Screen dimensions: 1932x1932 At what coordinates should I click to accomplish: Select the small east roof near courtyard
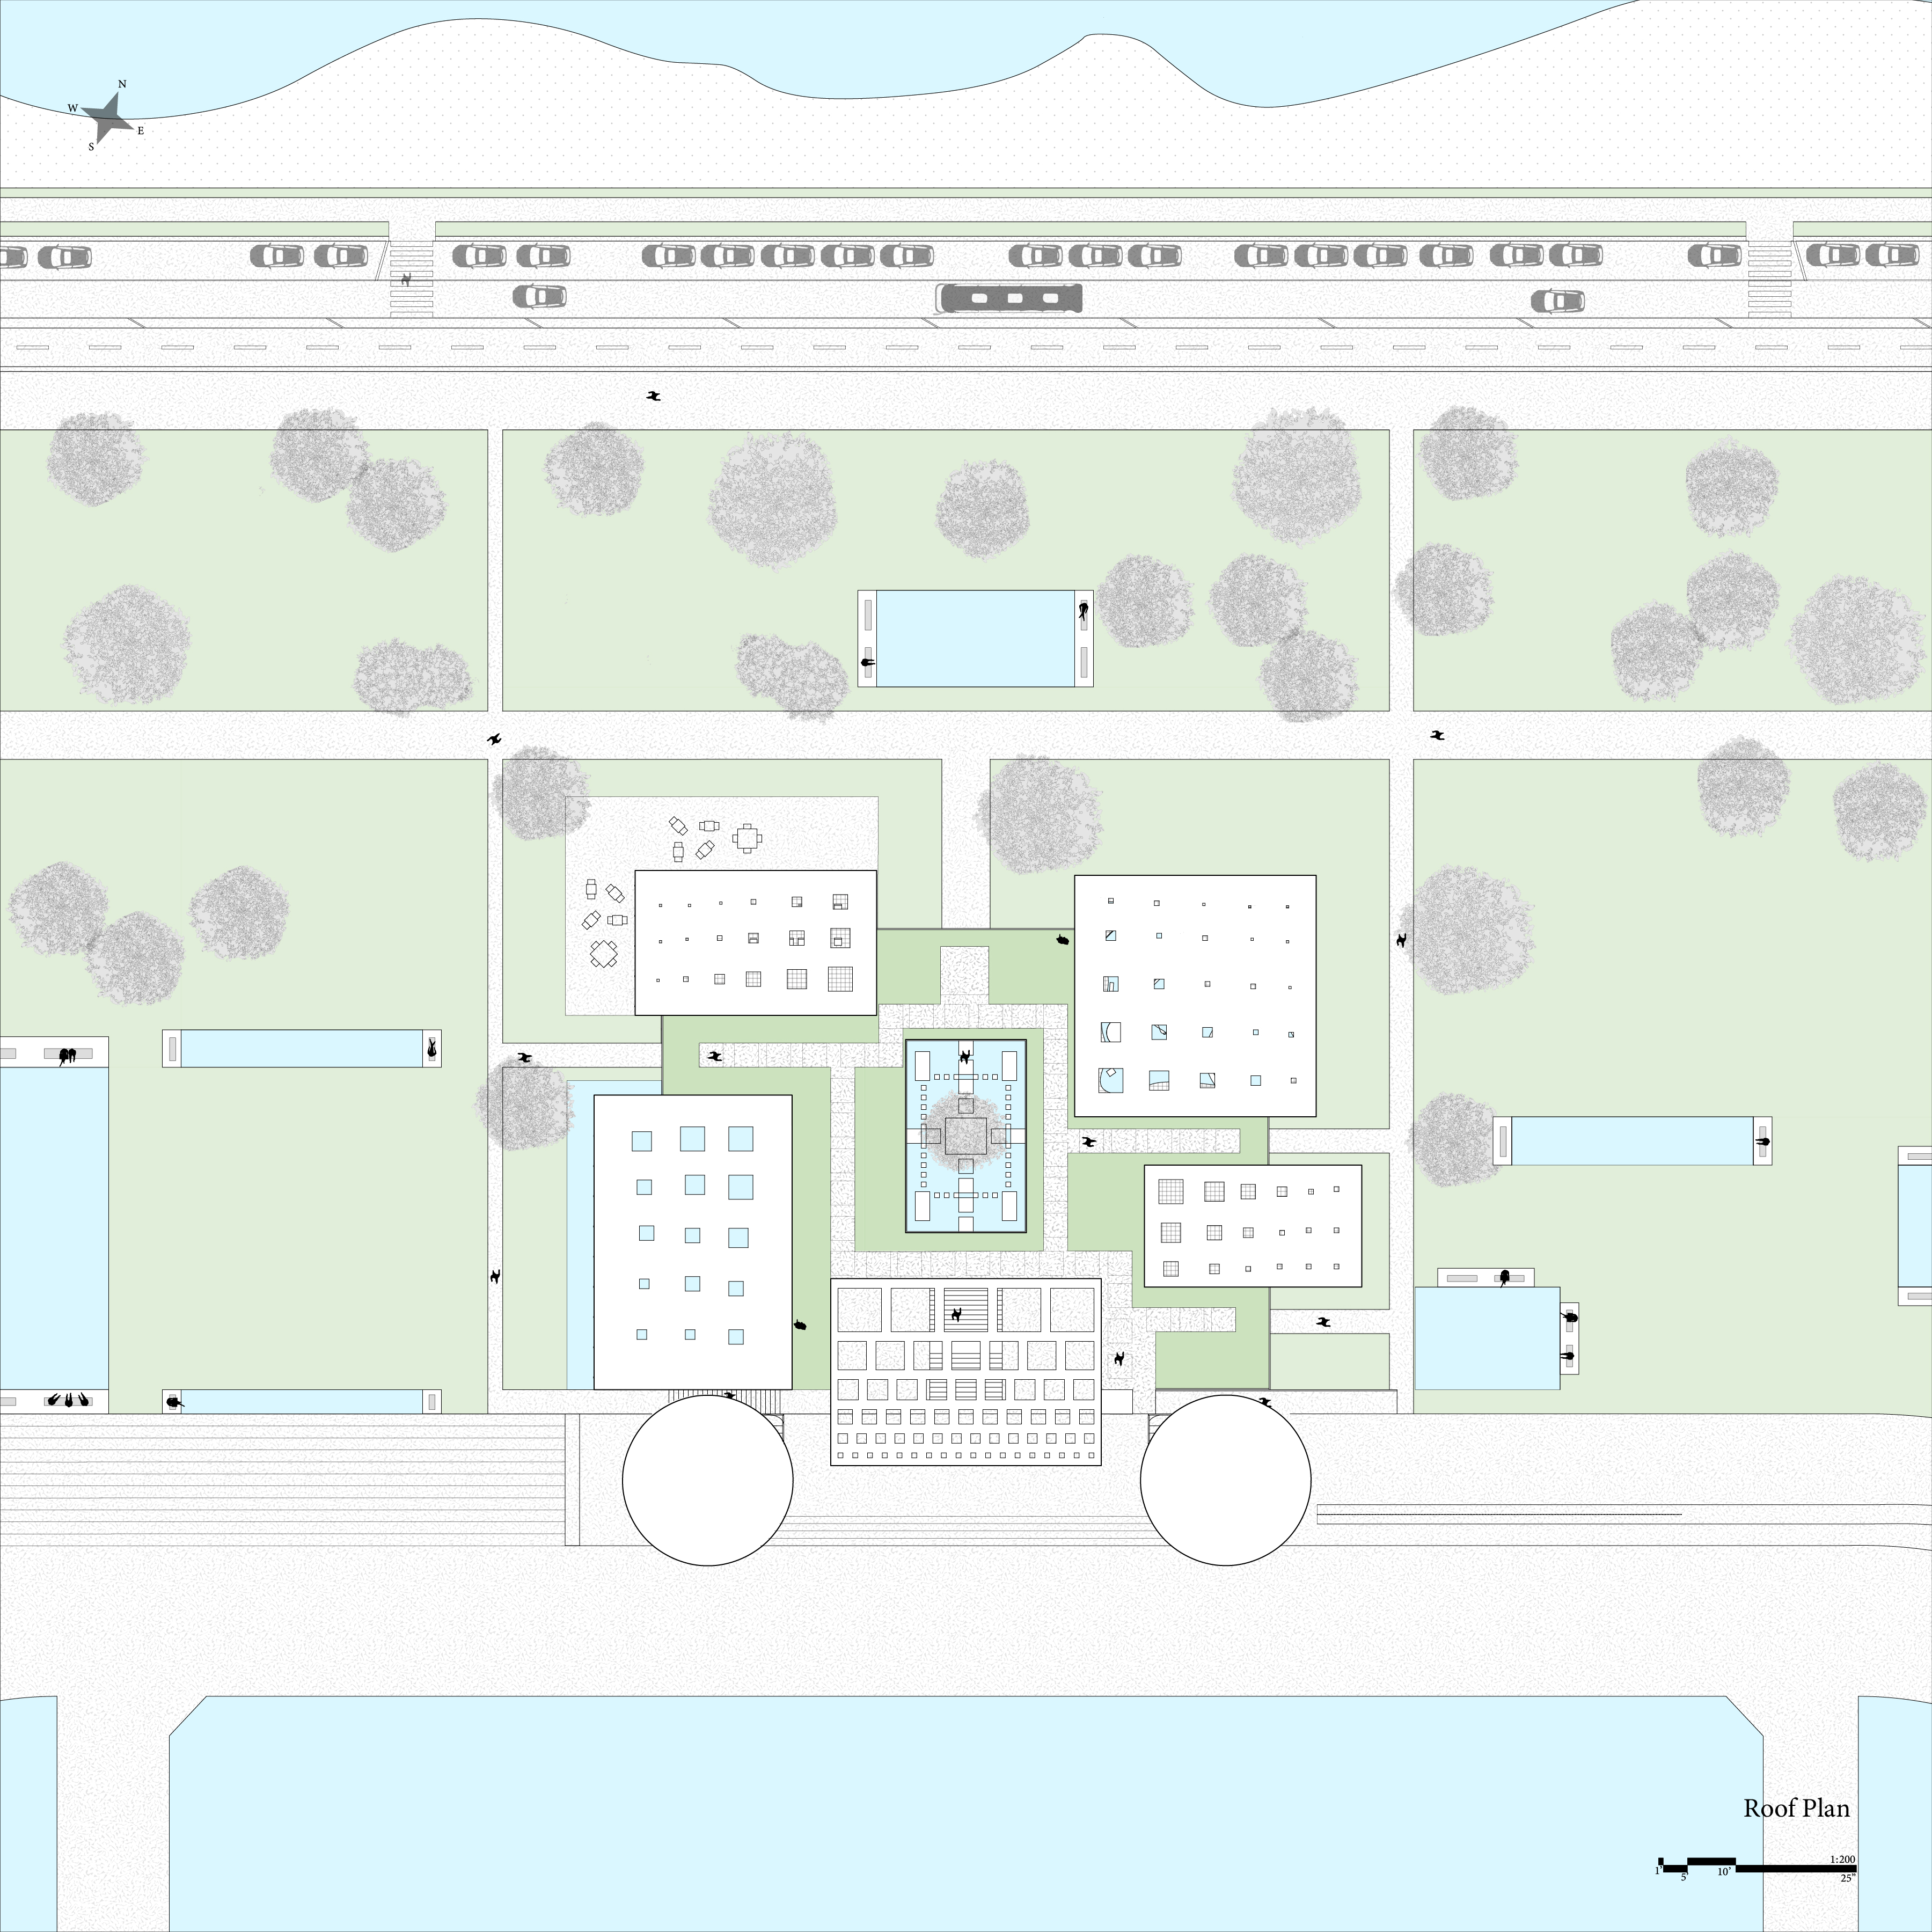tap(1252, 1225)
